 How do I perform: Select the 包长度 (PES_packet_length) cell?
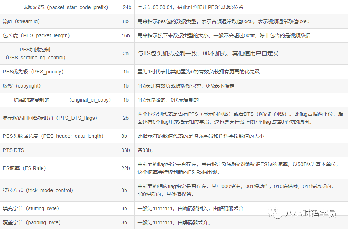click(59, 35)
